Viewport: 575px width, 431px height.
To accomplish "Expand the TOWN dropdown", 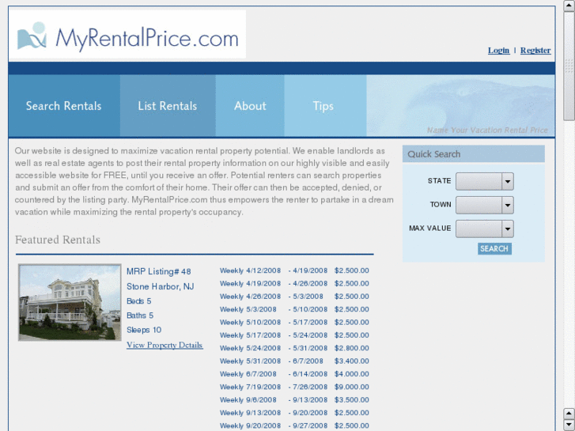I will [x=484, y=205].
